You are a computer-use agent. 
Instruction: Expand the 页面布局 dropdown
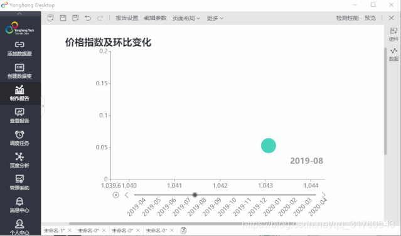click(186, 18)
